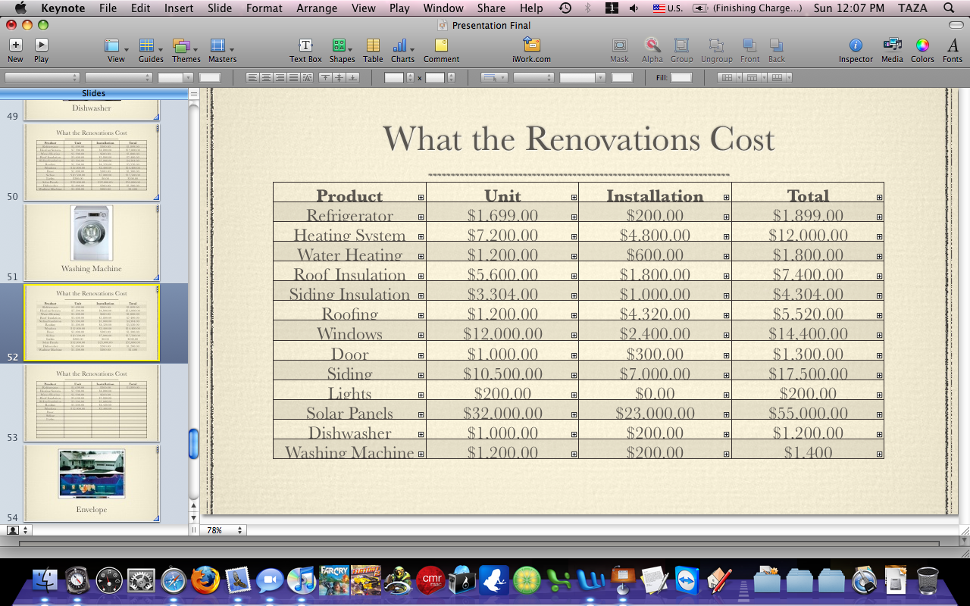970x606 pixels.
Task: Center text in format bar
Action: click(x=266, y=77)
